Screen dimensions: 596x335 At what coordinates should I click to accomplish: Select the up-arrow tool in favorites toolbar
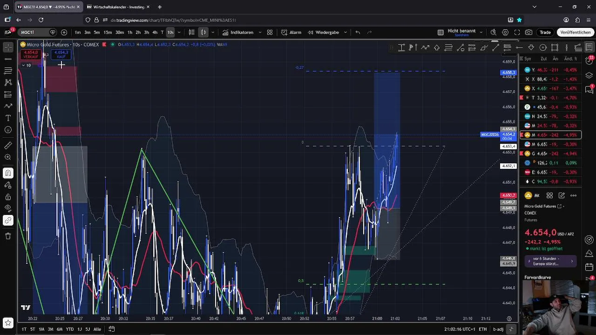tap(437, 47)
